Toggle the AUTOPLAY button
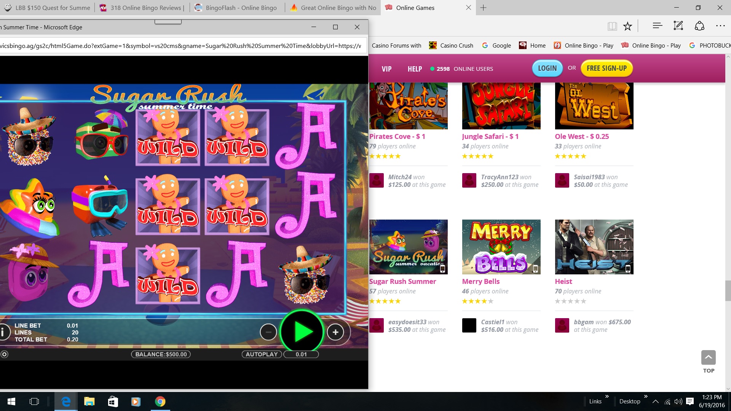Screen dimensions: 731x411 point(262,354)
